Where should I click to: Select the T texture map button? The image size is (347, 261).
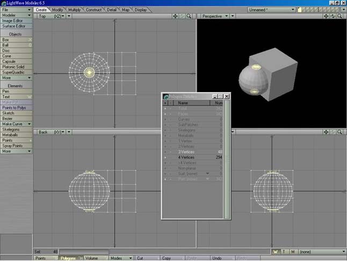tap(284, 252)
